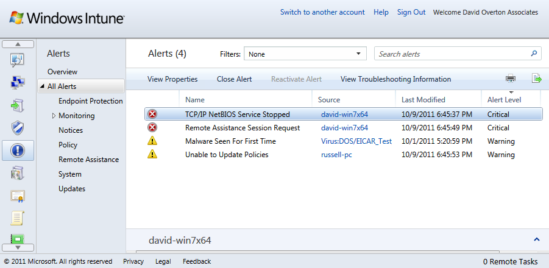
Task: Select the Unable to Update Policies alert
Action: tap(344, 154)
